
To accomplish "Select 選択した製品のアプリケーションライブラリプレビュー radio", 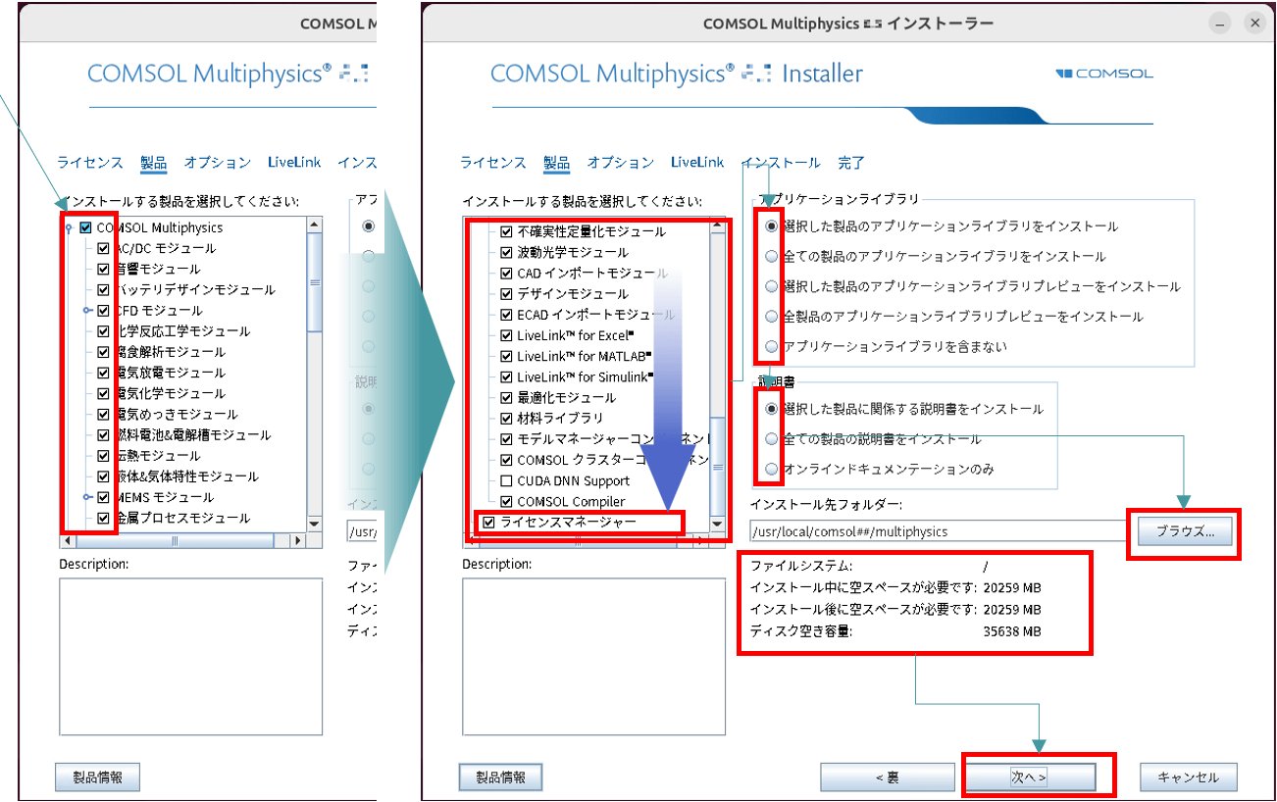I will tap(772, 286).
